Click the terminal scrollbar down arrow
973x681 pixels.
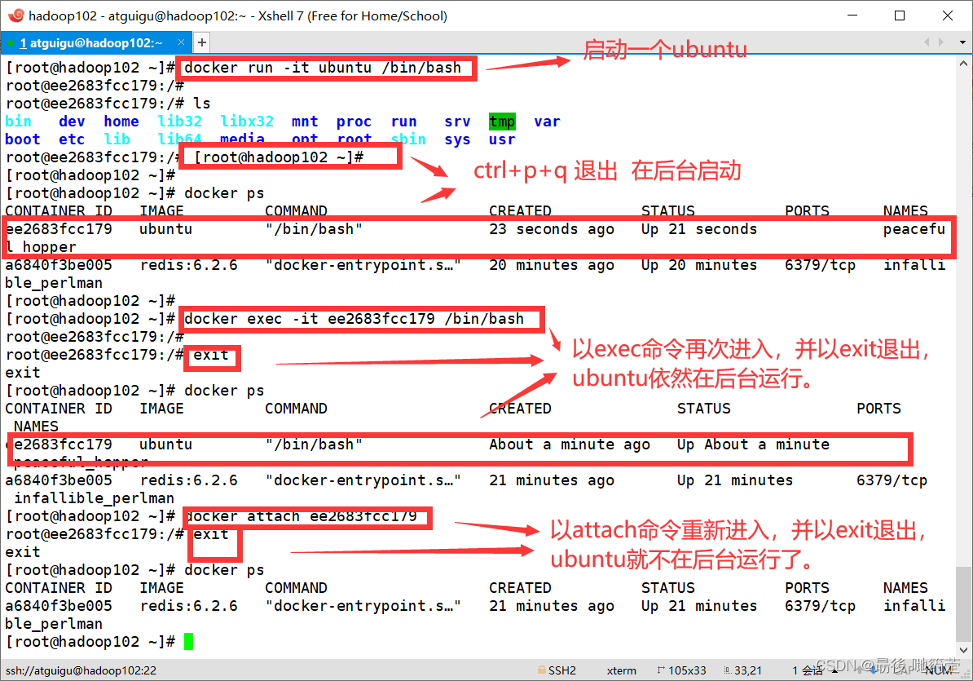pos(963,650)
